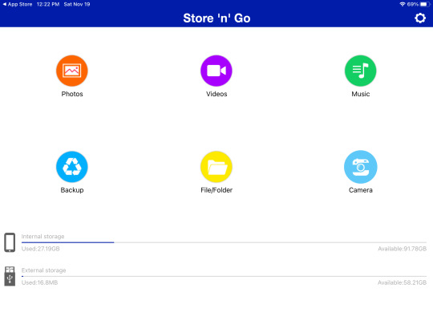The height and width of the screenshot is (325, 433).
Task: Open the Music note icon
Action: [x=360, y=71]
